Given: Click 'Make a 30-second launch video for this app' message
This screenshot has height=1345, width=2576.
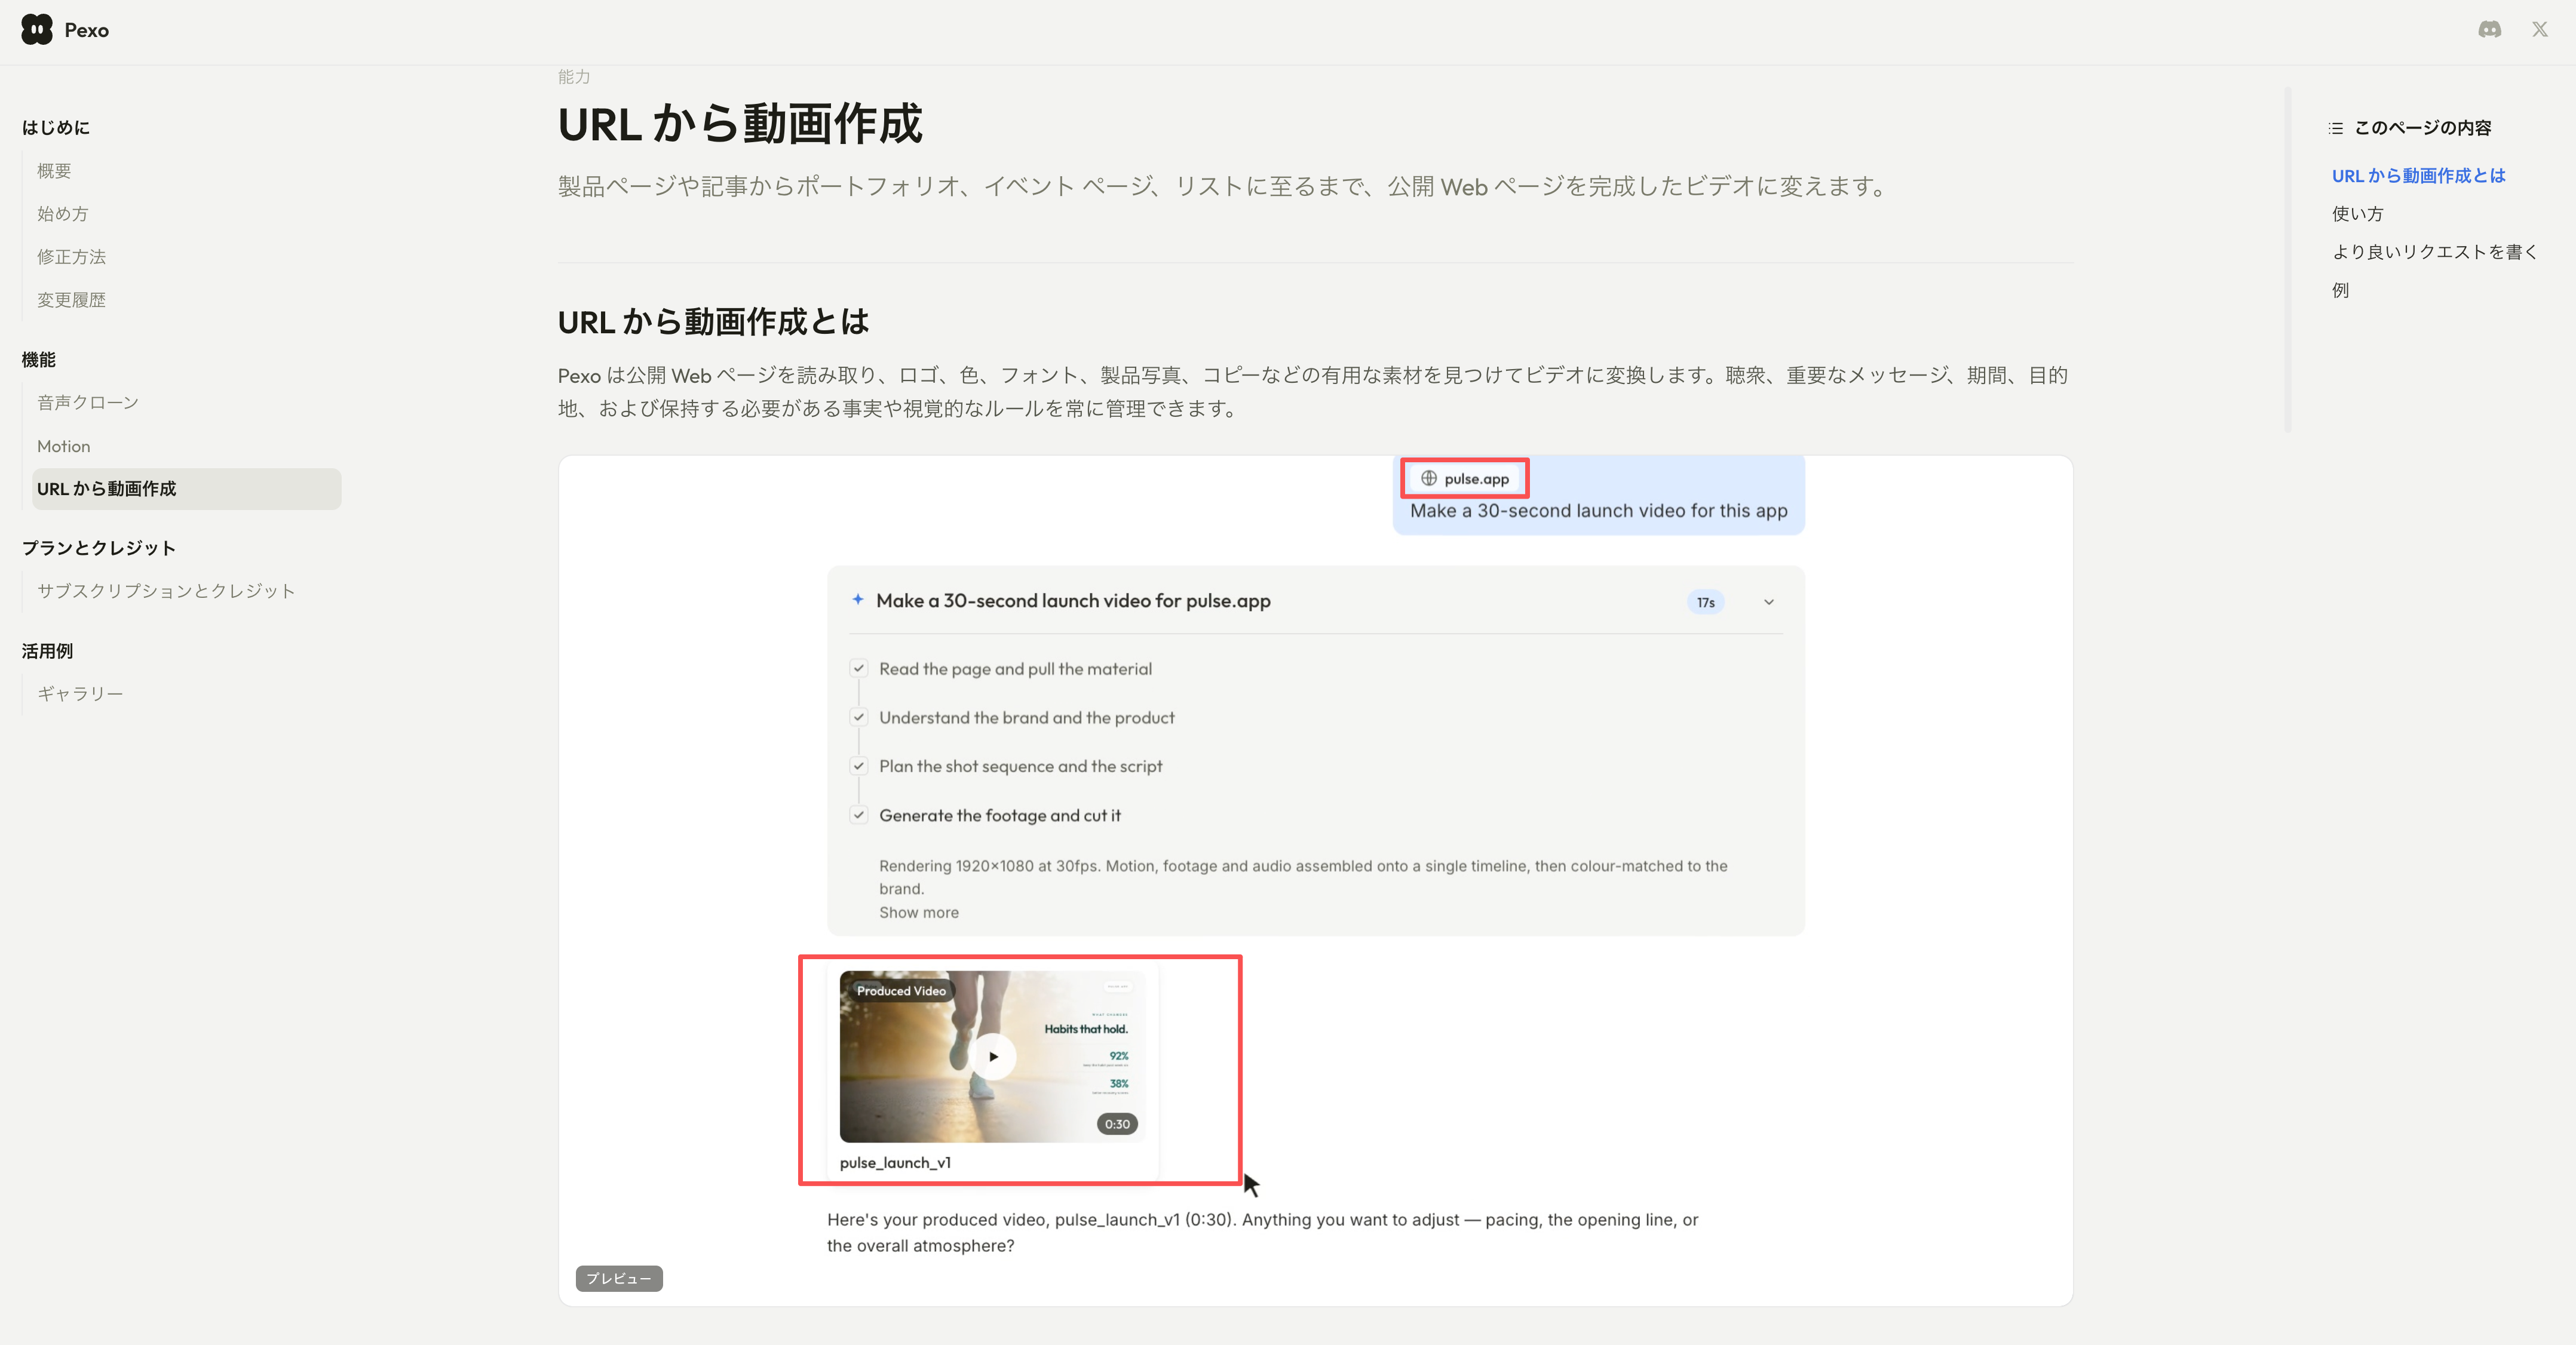Looking at the screenshot, I should pyautogui.click(x=1598, y=511).
